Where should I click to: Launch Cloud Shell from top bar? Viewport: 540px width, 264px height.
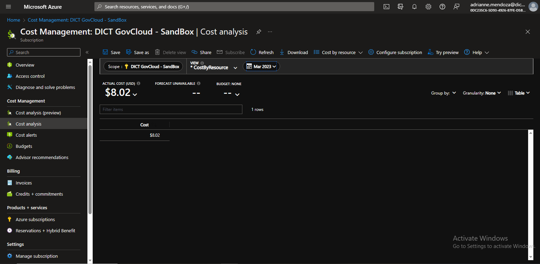point(386,7)
